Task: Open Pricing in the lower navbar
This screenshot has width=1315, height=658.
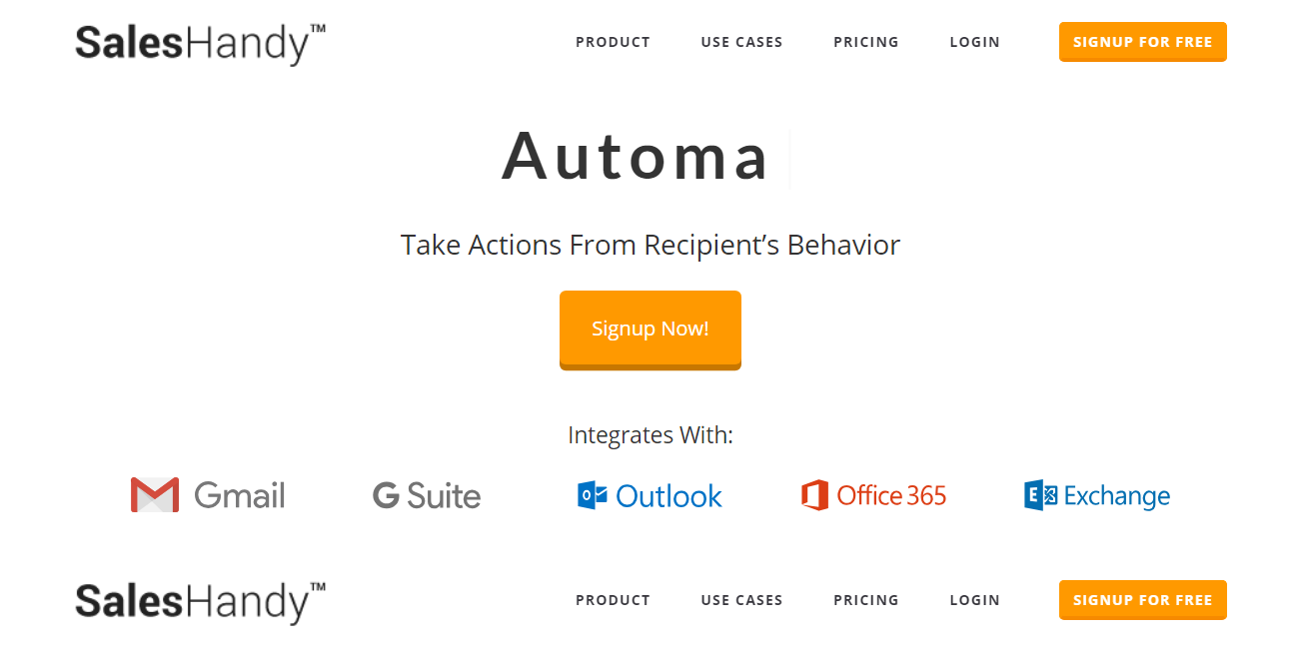Action: point(865,600)
